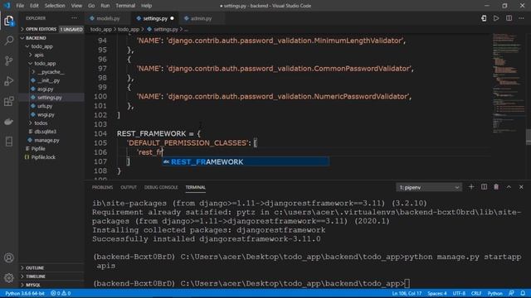Viewport: 531px width, 298px height.
Task: Click errors and warnings count in status bar
Action: 61,293
